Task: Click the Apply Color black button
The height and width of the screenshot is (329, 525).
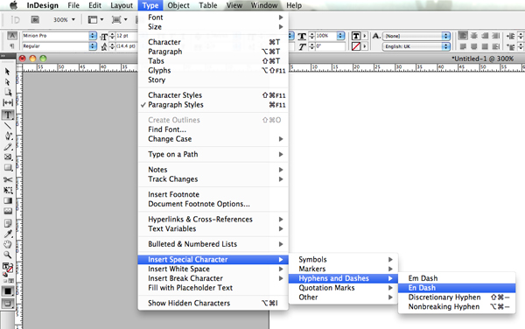Action: click(7, 291)
